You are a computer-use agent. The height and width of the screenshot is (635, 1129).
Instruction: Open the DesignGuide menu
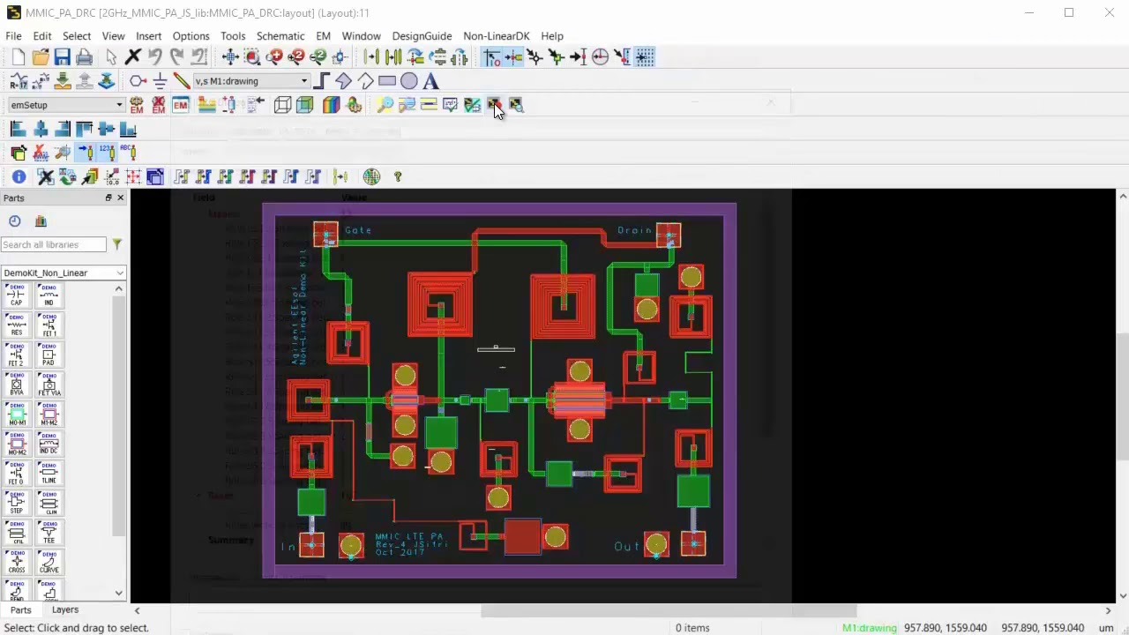coord(422,36)
